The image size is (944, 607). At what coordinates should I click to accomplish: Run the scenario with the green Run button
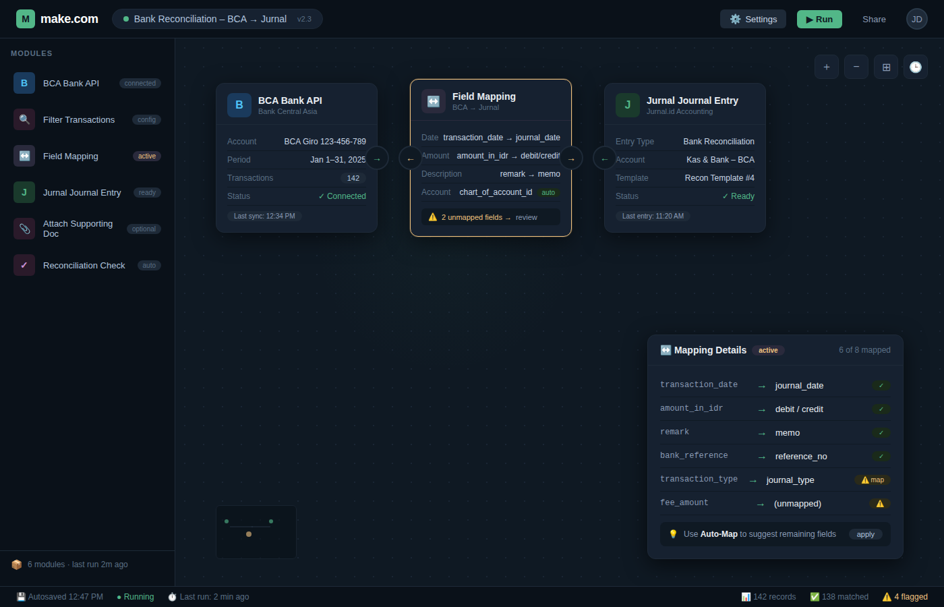pos(819,19)
